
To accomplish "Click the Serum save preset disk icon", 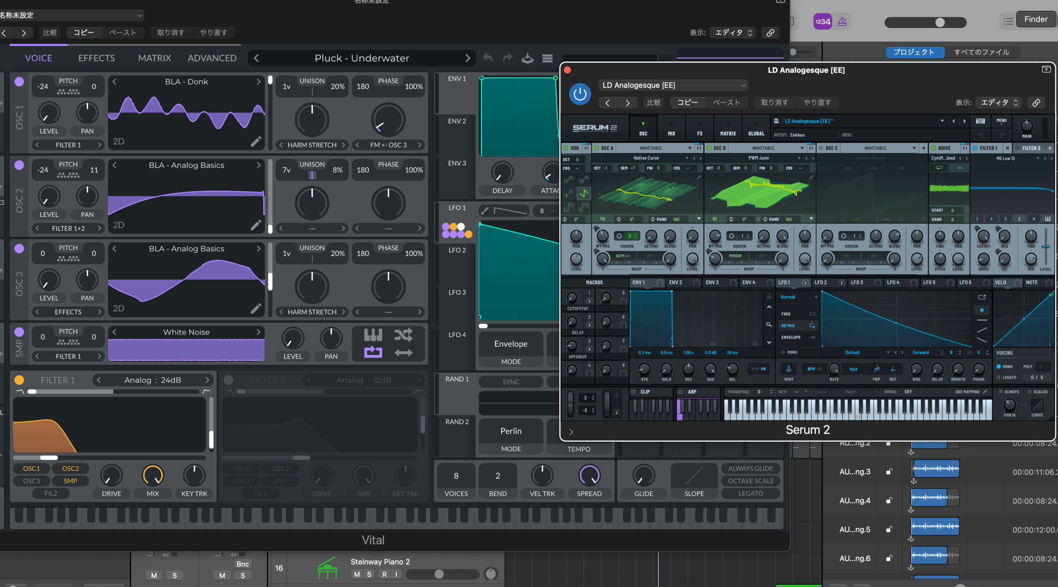I will [x=776, y=121].
